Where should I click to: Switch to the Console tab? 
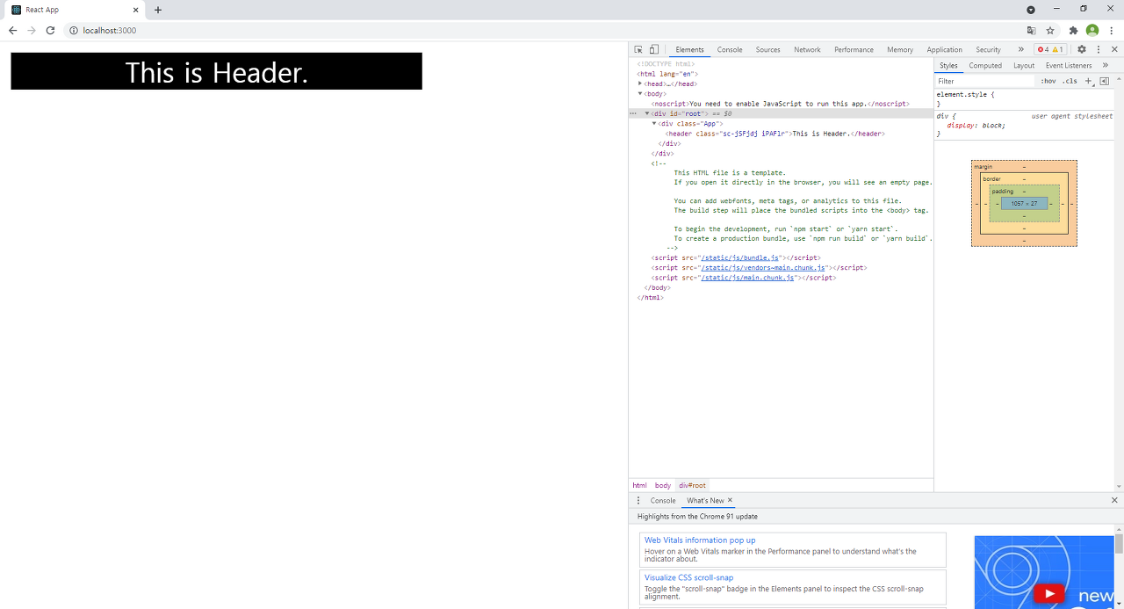click(730, 49)
